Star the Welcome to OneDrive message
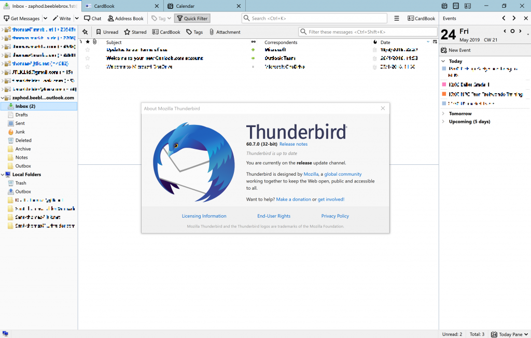The image size is (531, 338). point(88,67)
